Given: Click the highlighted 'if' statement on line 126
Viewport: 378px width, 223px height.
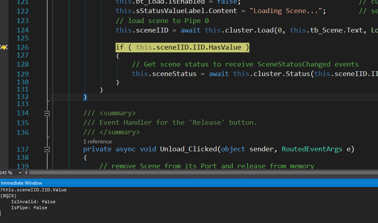Looking at the screenshot, I should [119, 47].
